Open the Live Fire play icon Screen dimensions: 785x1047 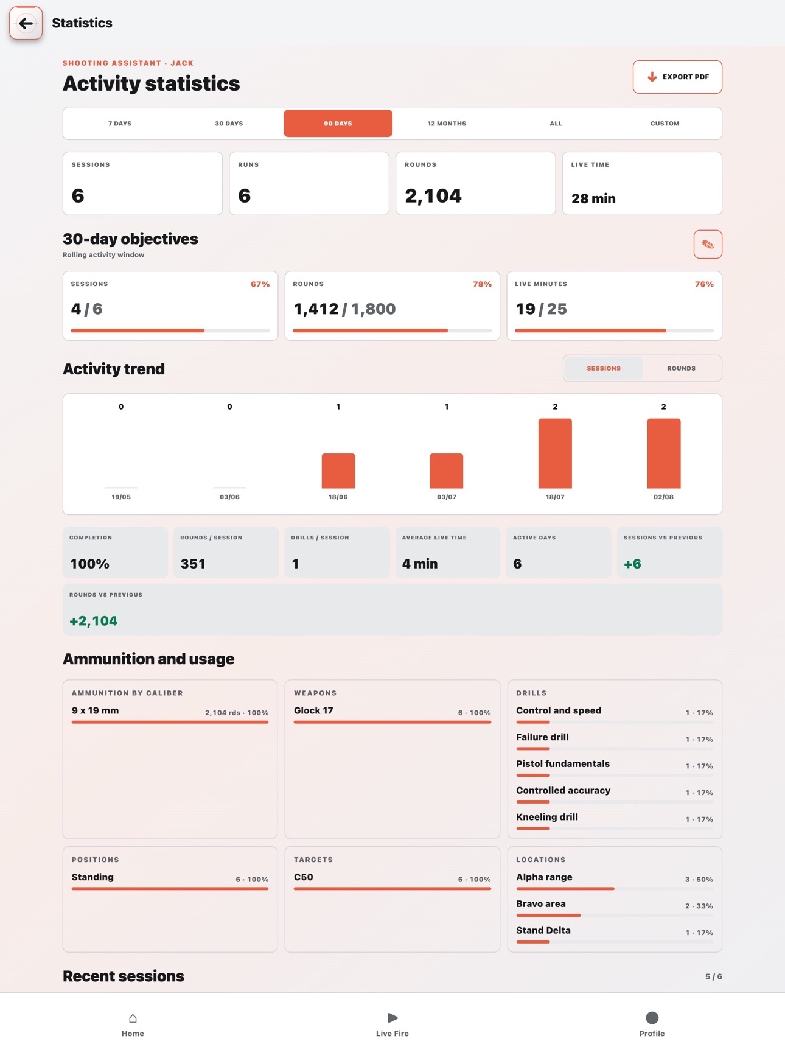coord(392,1018)
